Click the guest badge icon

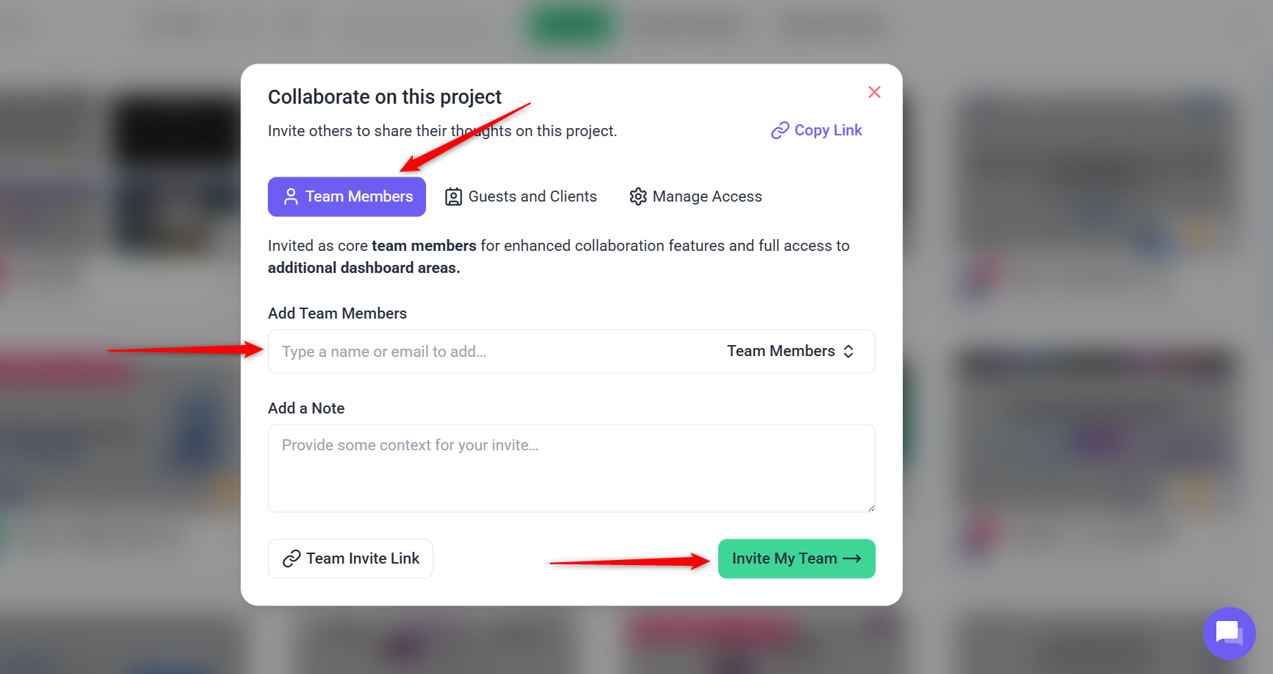[x=453, y=196]
